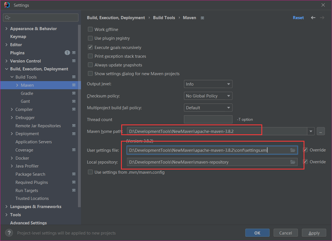Select Gradle in the settings tree

coord(27,93)
